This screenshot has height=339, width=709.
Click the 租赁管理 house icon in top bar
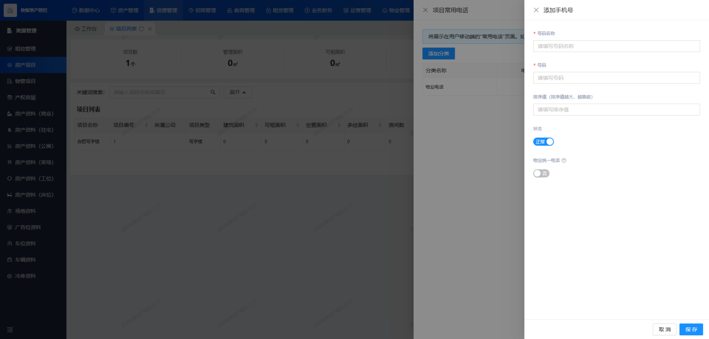click(x=268, y=10)
